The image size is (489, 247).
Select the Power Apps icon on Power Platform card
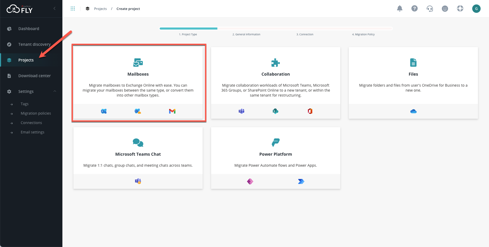tap(250, 181)
